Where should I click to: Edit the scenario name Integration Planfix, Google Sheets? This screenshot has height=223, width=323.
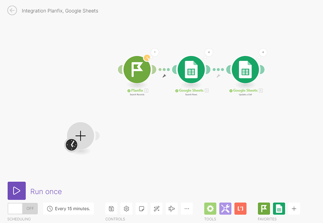pos(60,11)
